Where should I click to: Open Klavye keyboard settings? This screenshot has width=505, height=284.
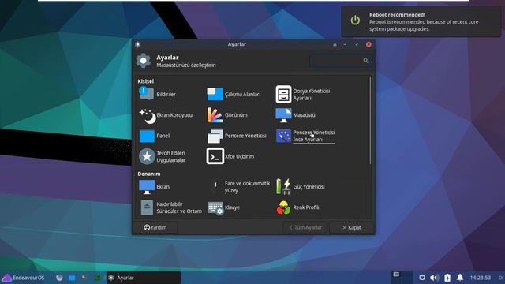[223, 207]
